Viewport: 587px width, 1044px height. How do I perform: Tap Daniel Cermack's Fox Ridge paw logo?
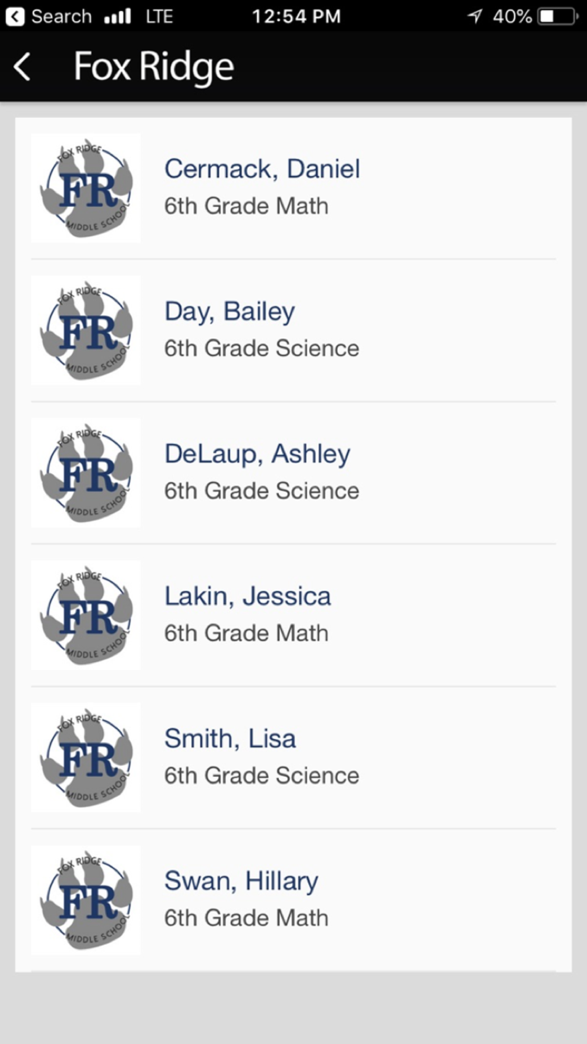(x=86, y=188)
